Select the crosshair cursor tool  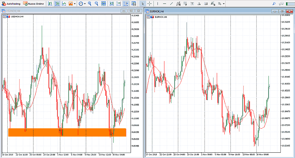pyautogui.click(x=149, y=4)
